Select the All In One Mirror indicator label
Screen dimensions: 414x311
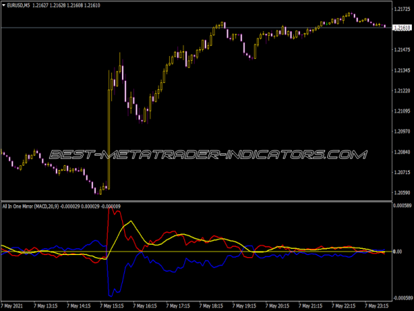click(29, 205)
